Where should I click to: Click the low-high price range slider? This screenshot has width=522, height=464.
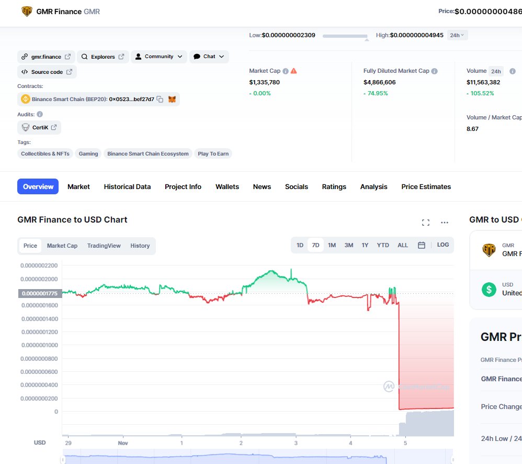(345, 36)
